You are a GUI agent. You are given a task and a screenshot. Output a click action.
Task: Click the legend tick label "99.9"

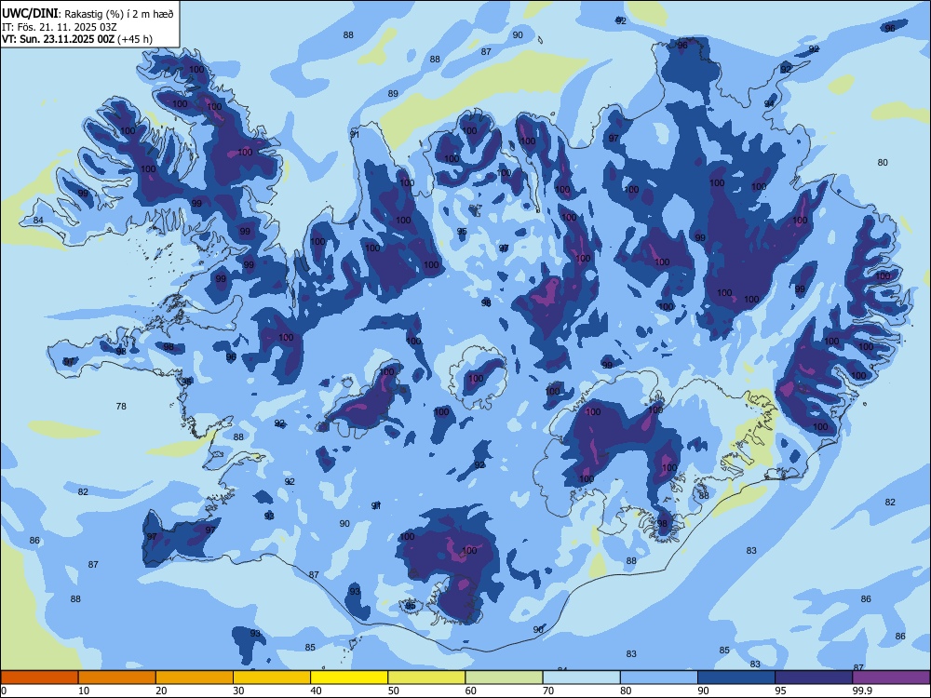(861, 691)
